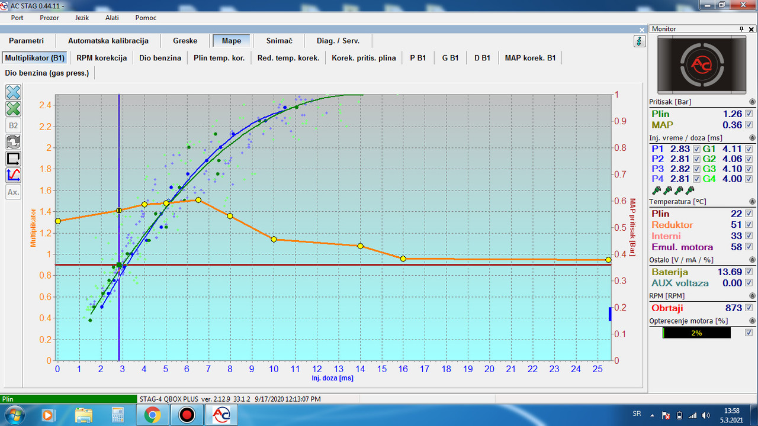Viewport: 758px width, 426px height.
Task: Disable the Obrtaji RPM checkbox
Action: pos(749,308)
